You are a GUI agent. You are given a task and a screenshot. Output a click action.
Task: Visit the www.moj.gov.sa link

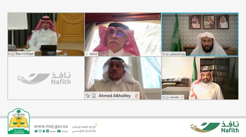point(51,126)
